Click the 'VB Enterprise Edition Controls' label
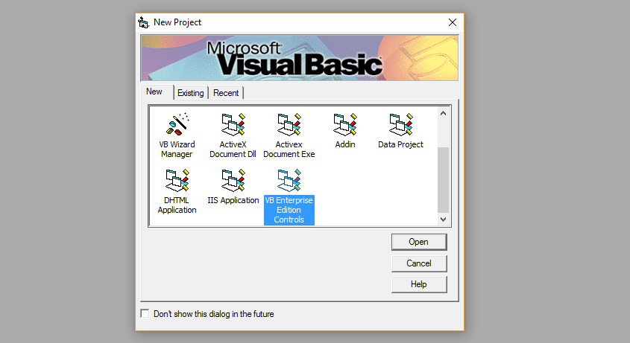The image size is (630, 343). pyautogui.click(x=289, y=210)
